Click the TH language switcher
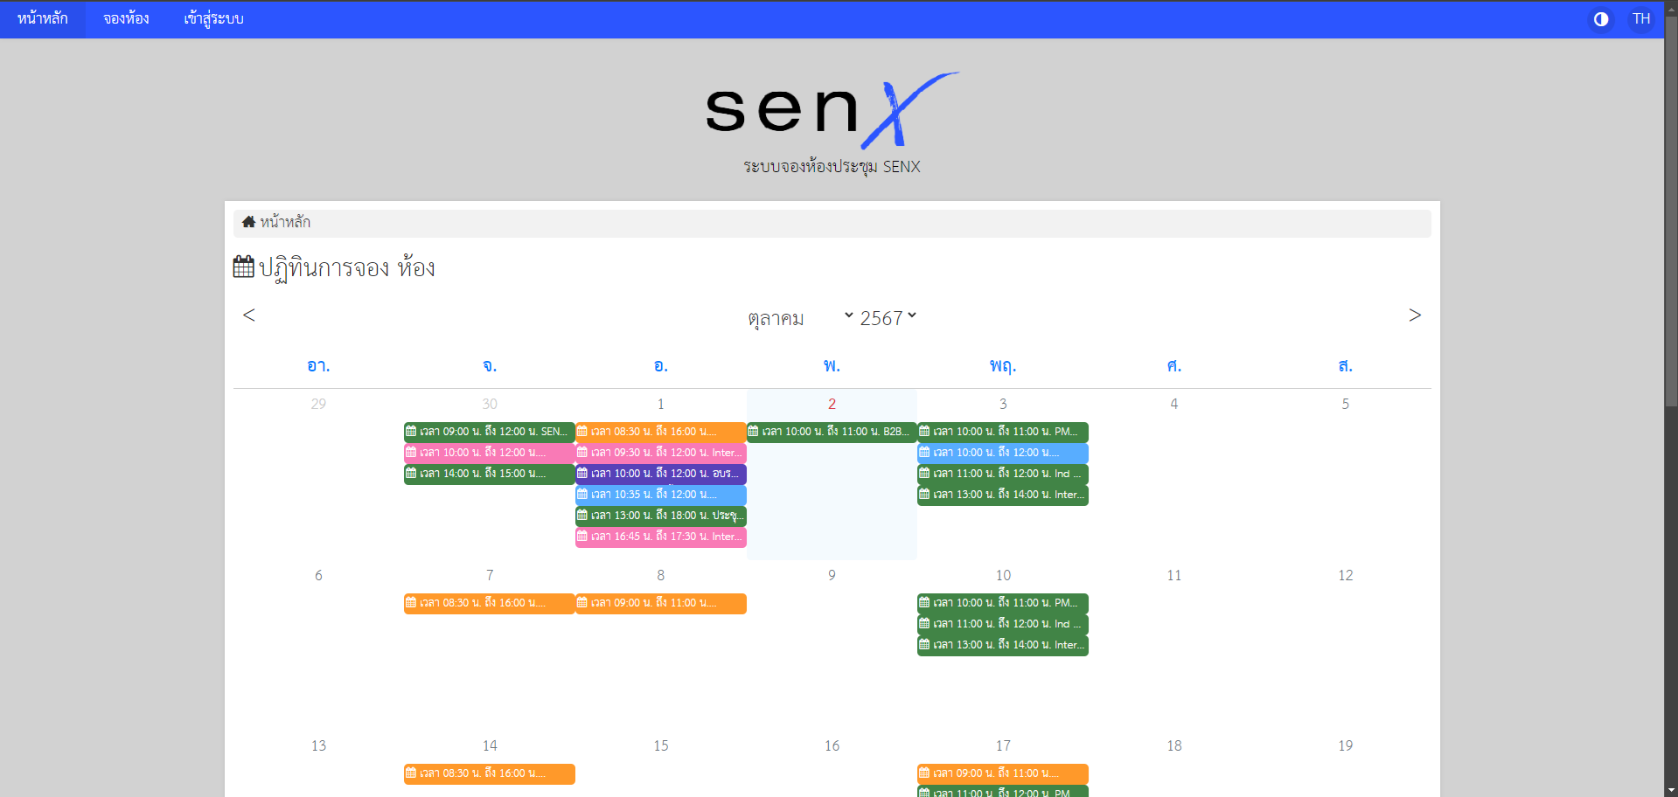 (1640, 19)
